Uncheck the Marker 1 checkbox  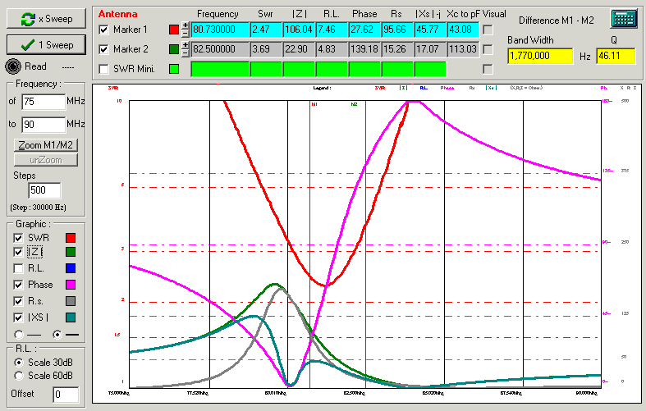(103, 30)
